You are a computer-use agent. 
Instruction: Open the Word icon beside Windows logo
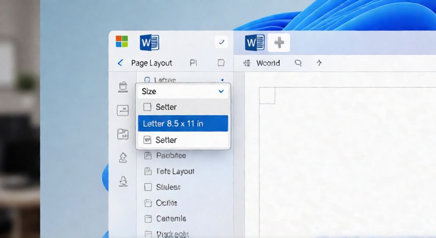[149, 42]
